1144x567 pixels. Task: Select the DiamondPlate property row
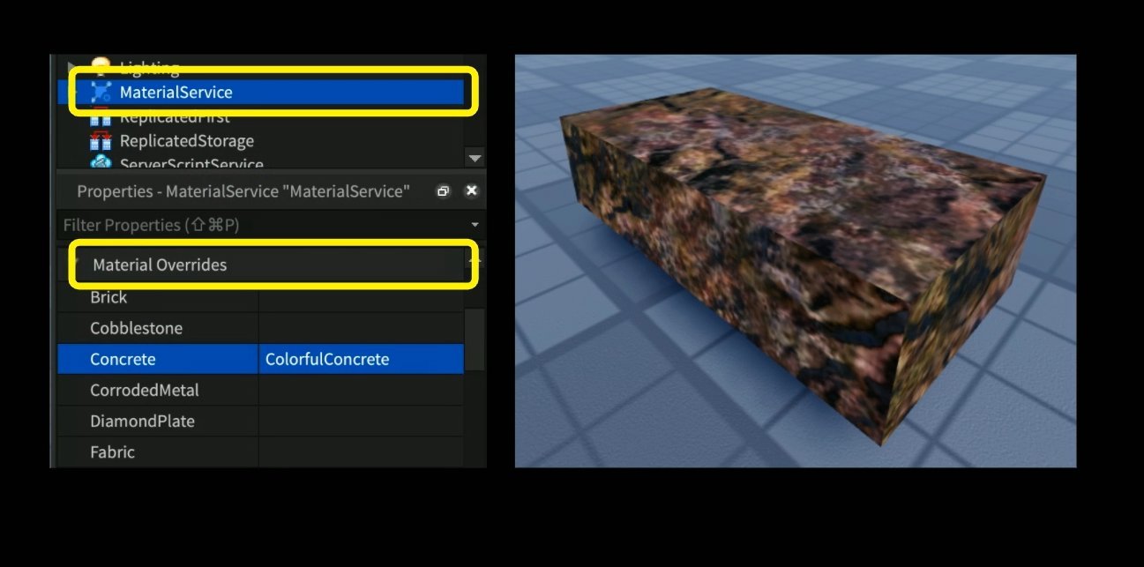coord(260,421)
